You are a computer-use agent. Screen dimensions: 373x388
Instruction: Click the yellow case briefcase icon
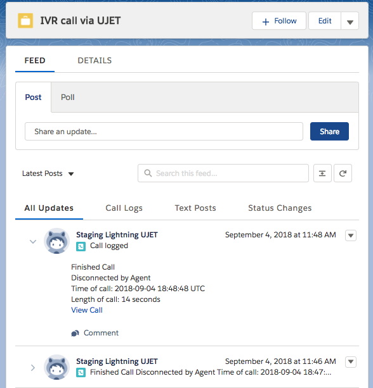tap(25, 20)
